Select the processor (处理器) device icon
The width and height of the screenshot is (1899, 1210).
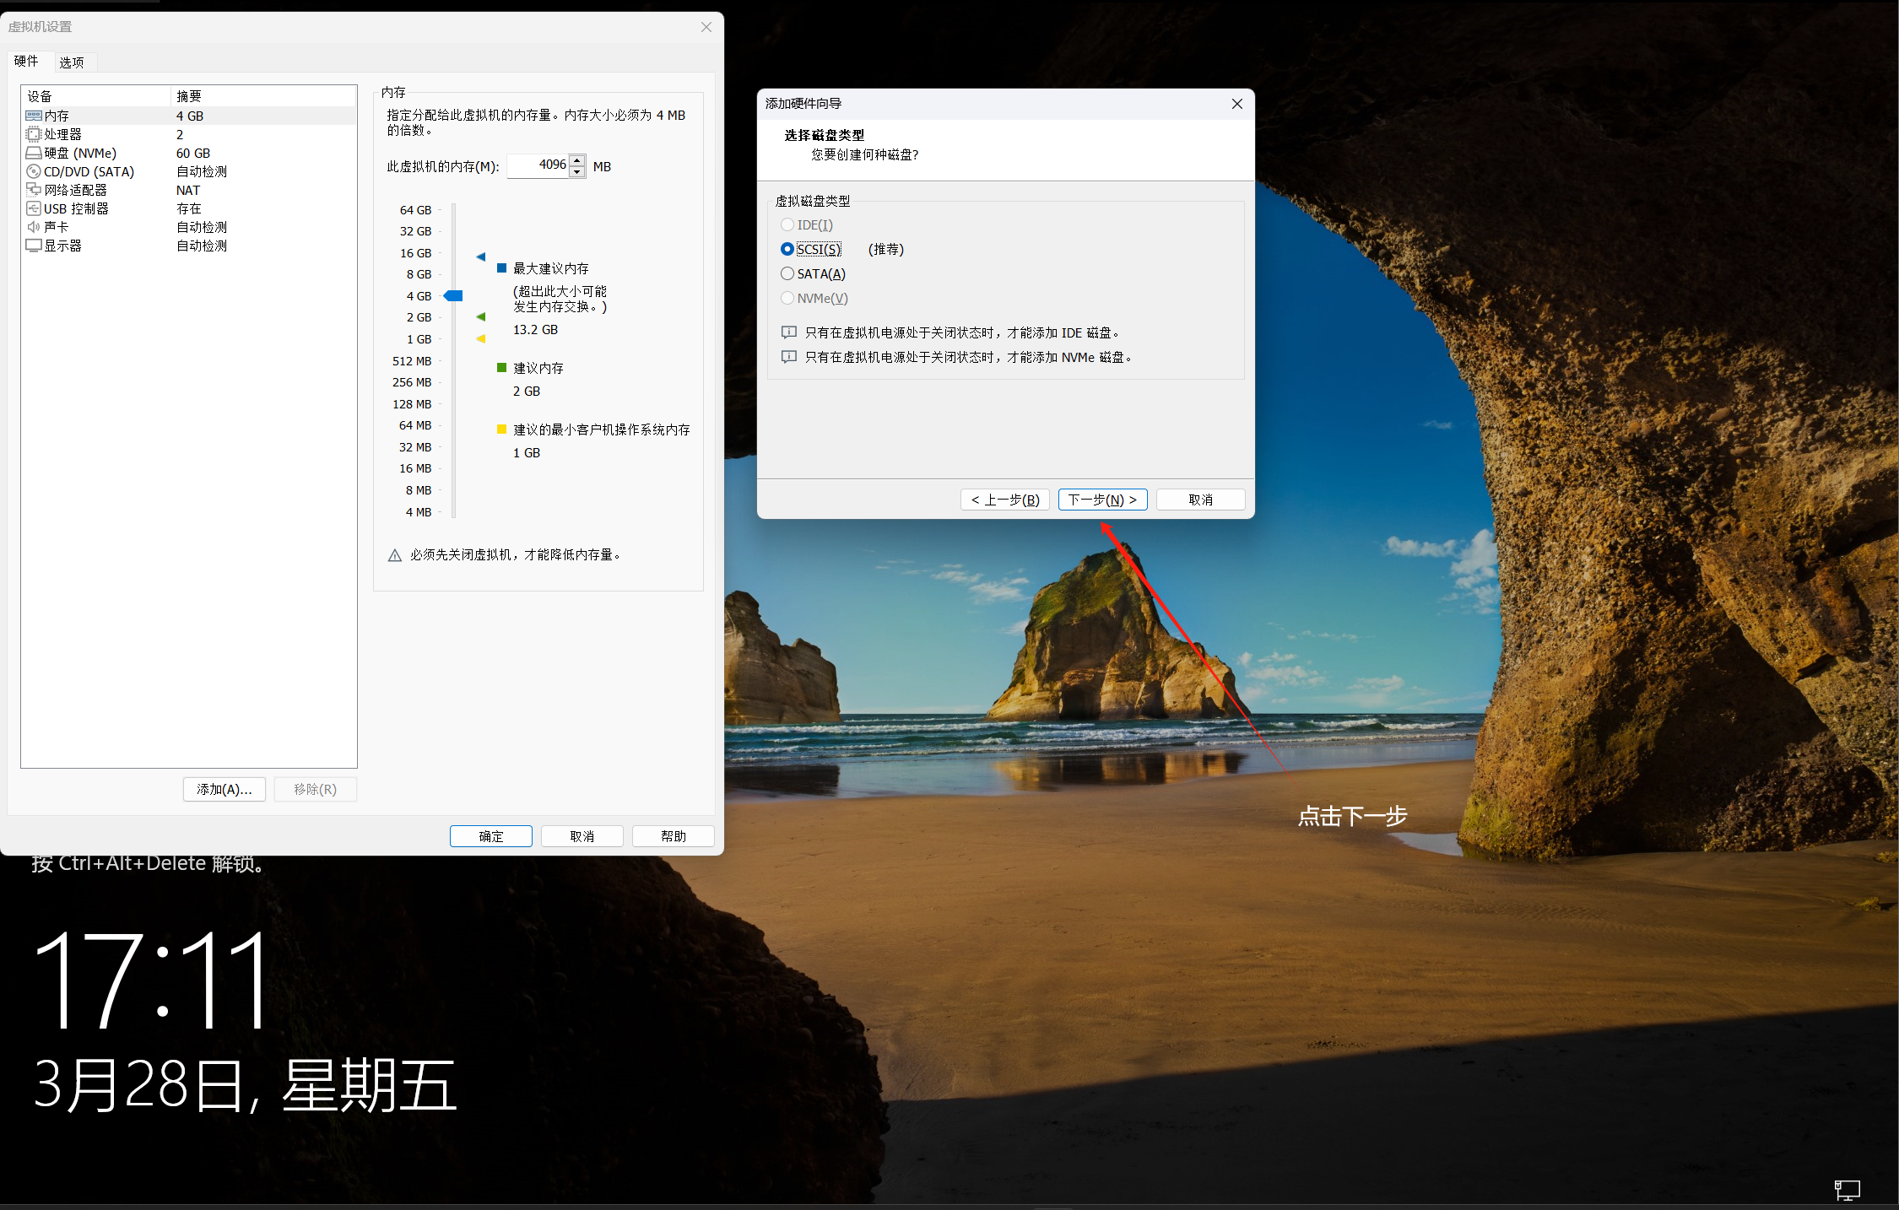[x=34, y=134]
